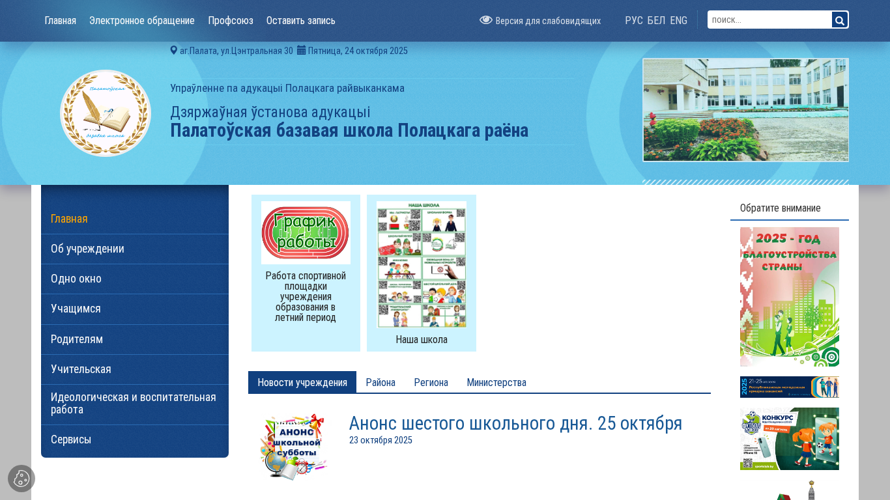Open the Анонс школьной субботы thumbnail
Screen dimensions: 890x500
click(294, 447)
